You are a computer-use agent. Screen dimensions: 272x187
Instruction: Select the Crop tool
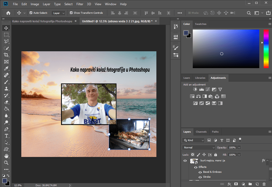[6, 55]
